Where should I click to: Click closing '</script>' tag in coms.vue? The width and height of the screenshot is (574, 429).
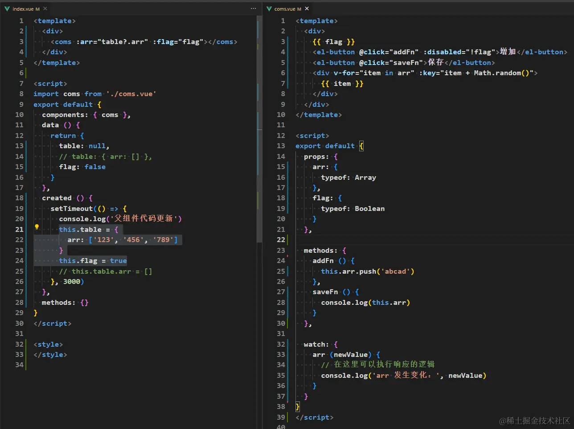tap(315, 417)
